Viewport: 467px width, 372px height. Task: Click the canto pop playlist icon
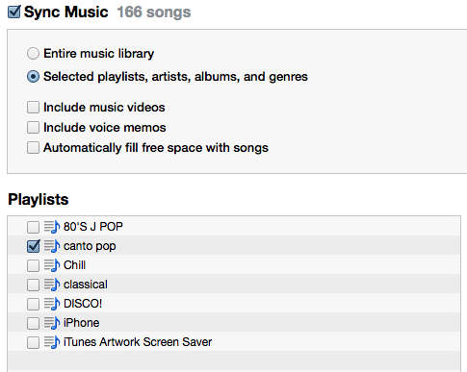[x=52, y=246]
